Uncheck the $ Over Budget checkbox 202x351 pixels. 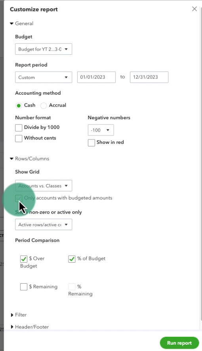tap(23, 259)
